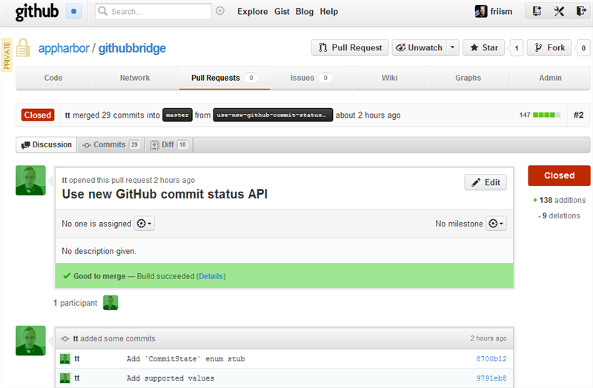Click the 138 additions text
The image size is (593, 388).
[x=560, y=200]
